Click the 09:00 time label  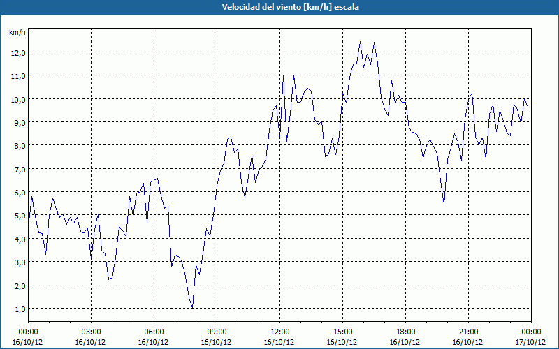tap(217, 332)
